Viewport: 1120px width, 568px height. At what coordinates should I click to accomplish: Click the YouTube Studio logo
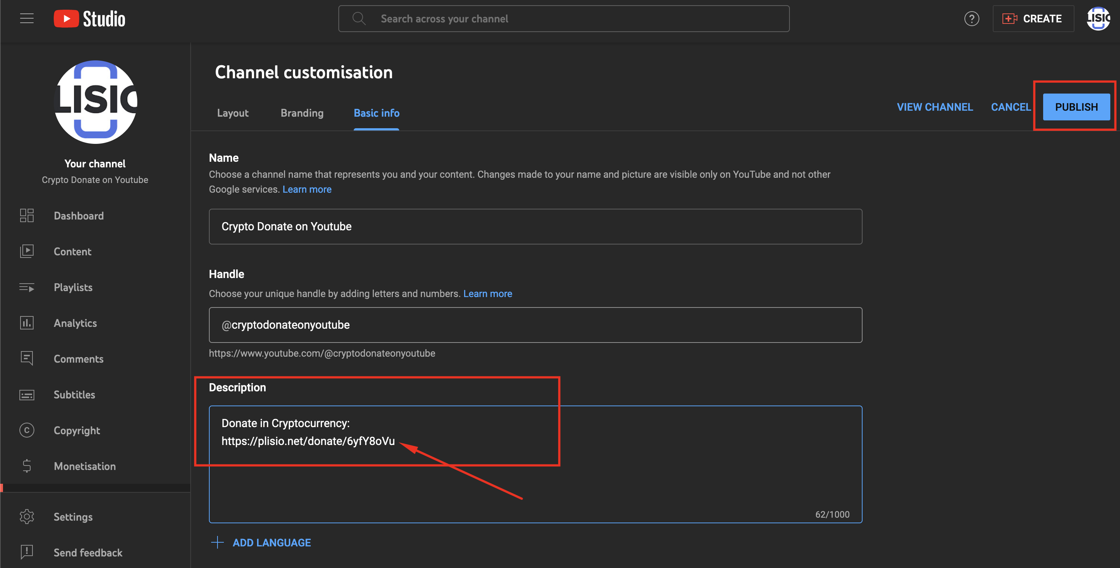[x=90, y=19]
